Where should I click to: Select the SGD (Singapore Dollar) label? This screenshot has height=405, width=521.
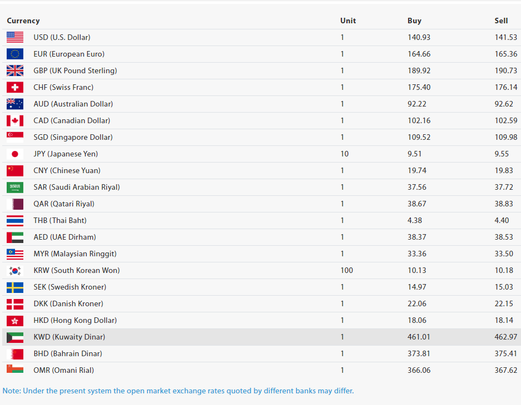point(73,137)
